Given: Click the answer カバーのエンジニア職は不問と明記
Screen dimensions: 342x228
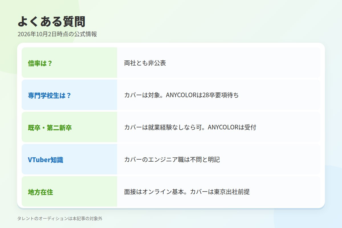Looking at the screenshot, I should 172,160.
